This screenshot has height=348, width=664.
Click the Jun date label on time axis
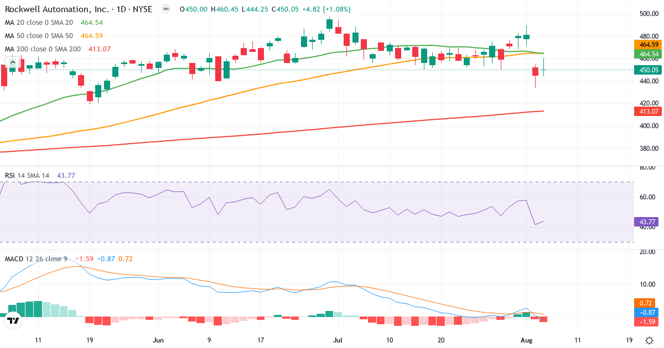(158, 340)
